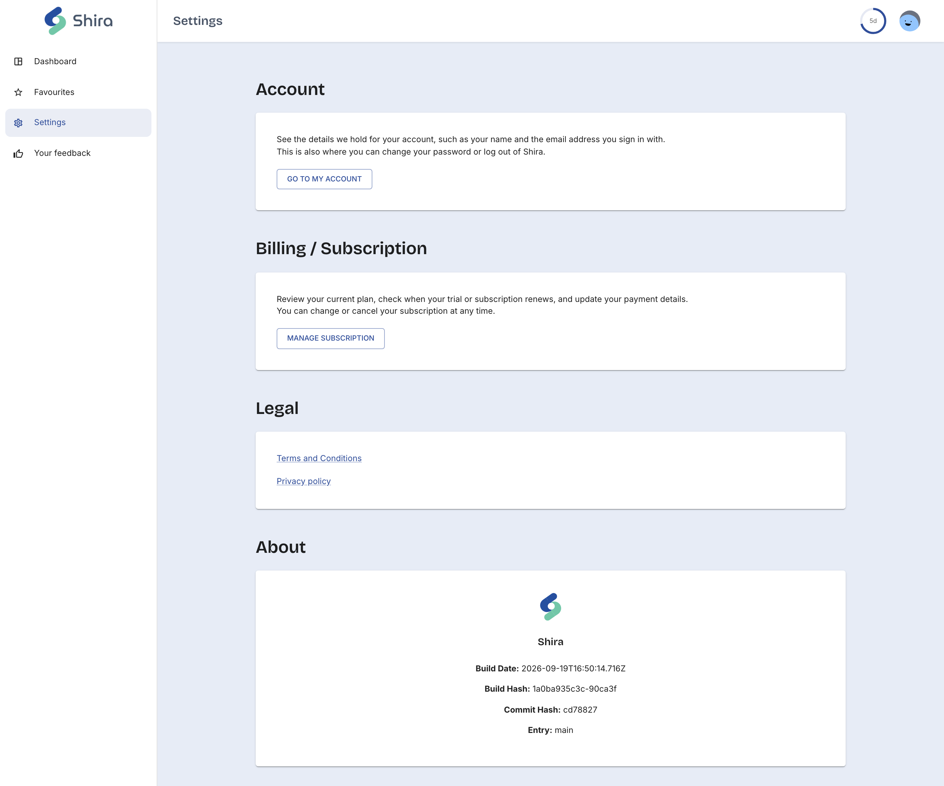
Task: Click the Account section heading
Action: tap(290, 89)
